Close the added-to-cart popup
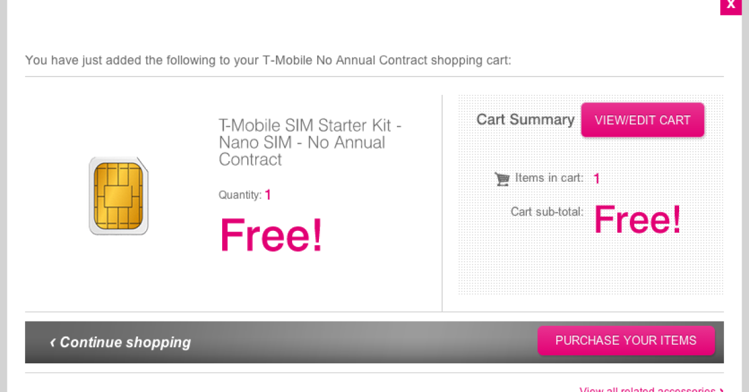This screenshot has height=392, width=749. tap(731, 5)
